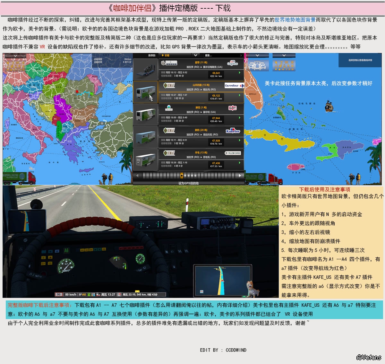Click the 选择货物以查看路线详情 info box

(360, 60)
